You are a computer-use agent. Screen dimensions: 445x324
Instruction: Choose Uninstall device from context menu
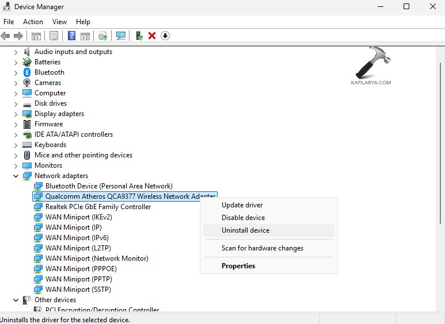[245, 230]
